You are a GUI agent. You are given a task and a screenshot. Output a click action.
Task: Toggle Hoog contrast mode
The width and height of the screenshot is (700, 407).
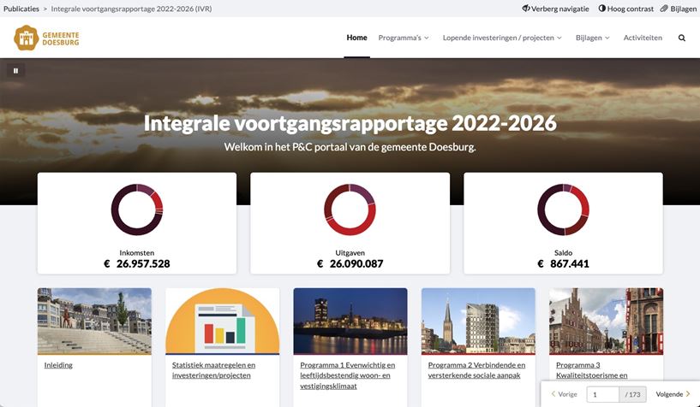pyautogui.click(x=625, y=9)
